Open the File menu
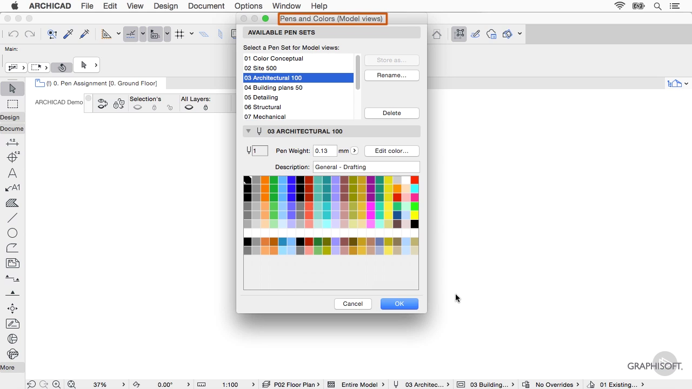The image size is (692, 389). point(86,6)
